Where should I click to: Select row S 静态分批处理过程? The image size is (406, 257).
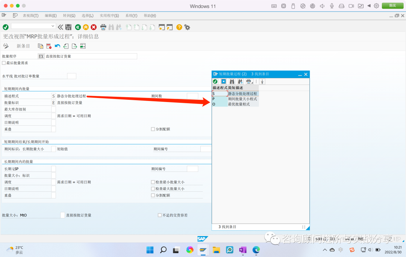point(235,93)
